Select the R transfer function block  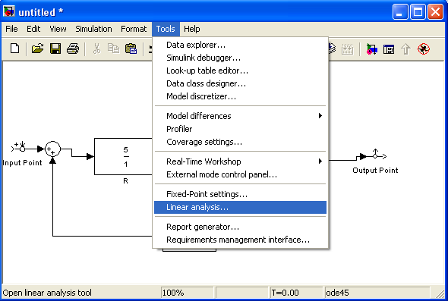(x=124, y=157)
